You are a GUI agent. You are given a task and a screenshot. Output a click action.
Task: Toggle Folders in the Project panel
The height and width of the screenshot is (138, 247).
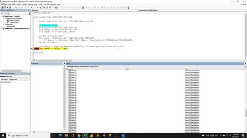[x=8, y=13]
